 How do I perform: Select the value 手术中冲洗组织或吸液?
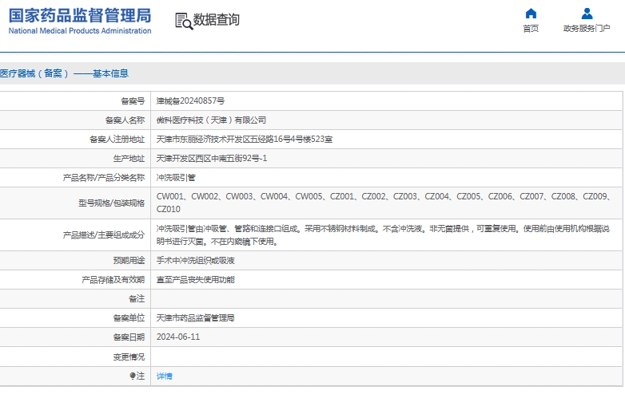195,261
